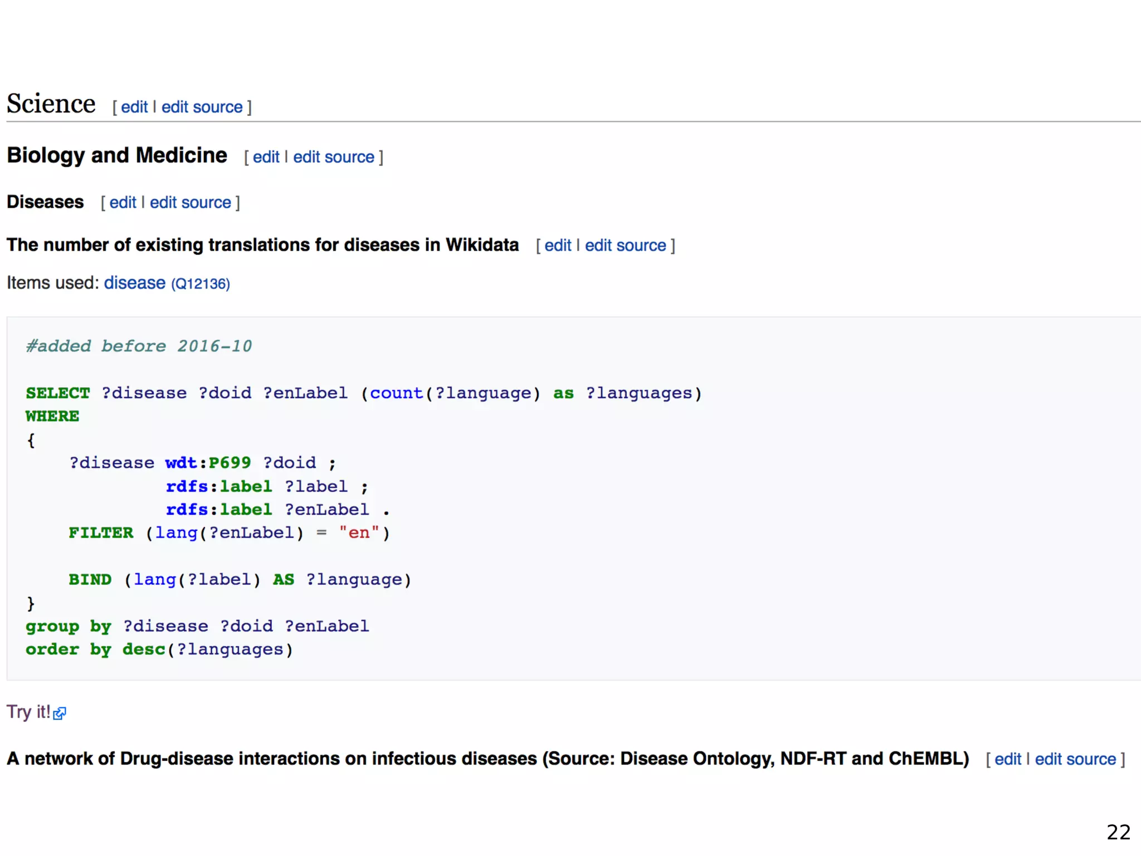Open the Try it! link
The height and width of the screenshot is (856, 1141).
coord(28,712)
